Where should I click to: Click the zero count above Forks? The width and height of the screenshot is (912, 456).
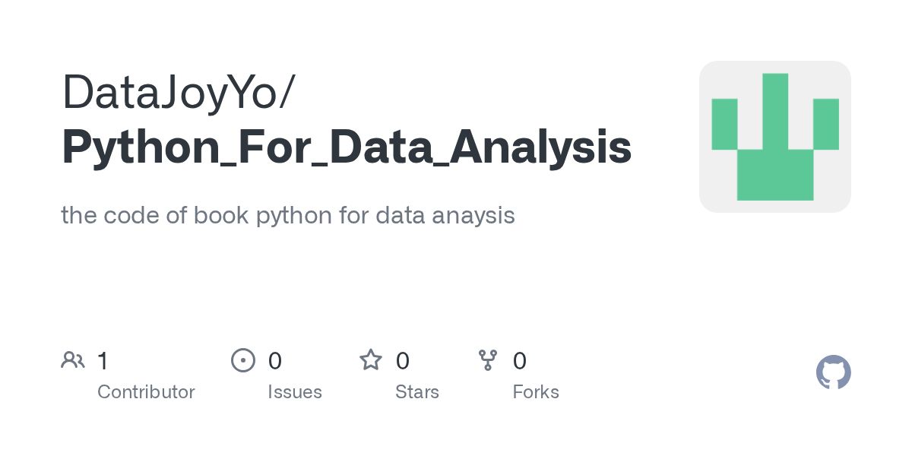point(520,360)
